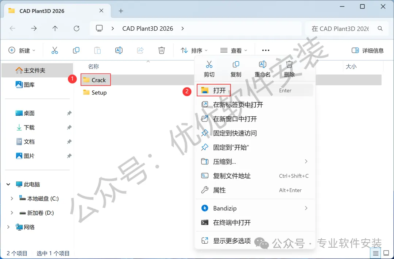Sort by the 名称 column header
394x259 pixels.
(93, 66)
